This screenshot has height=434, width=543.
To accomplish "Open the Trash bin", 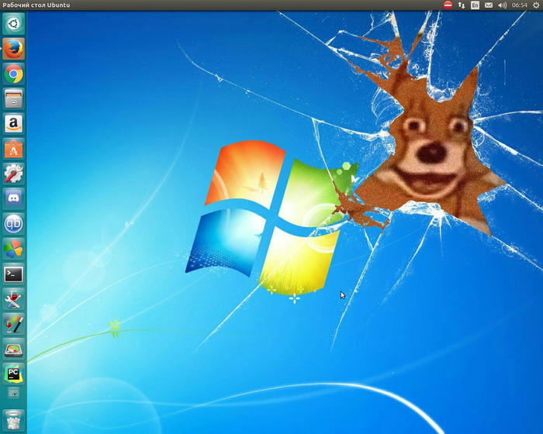I will tap(13, 419).
